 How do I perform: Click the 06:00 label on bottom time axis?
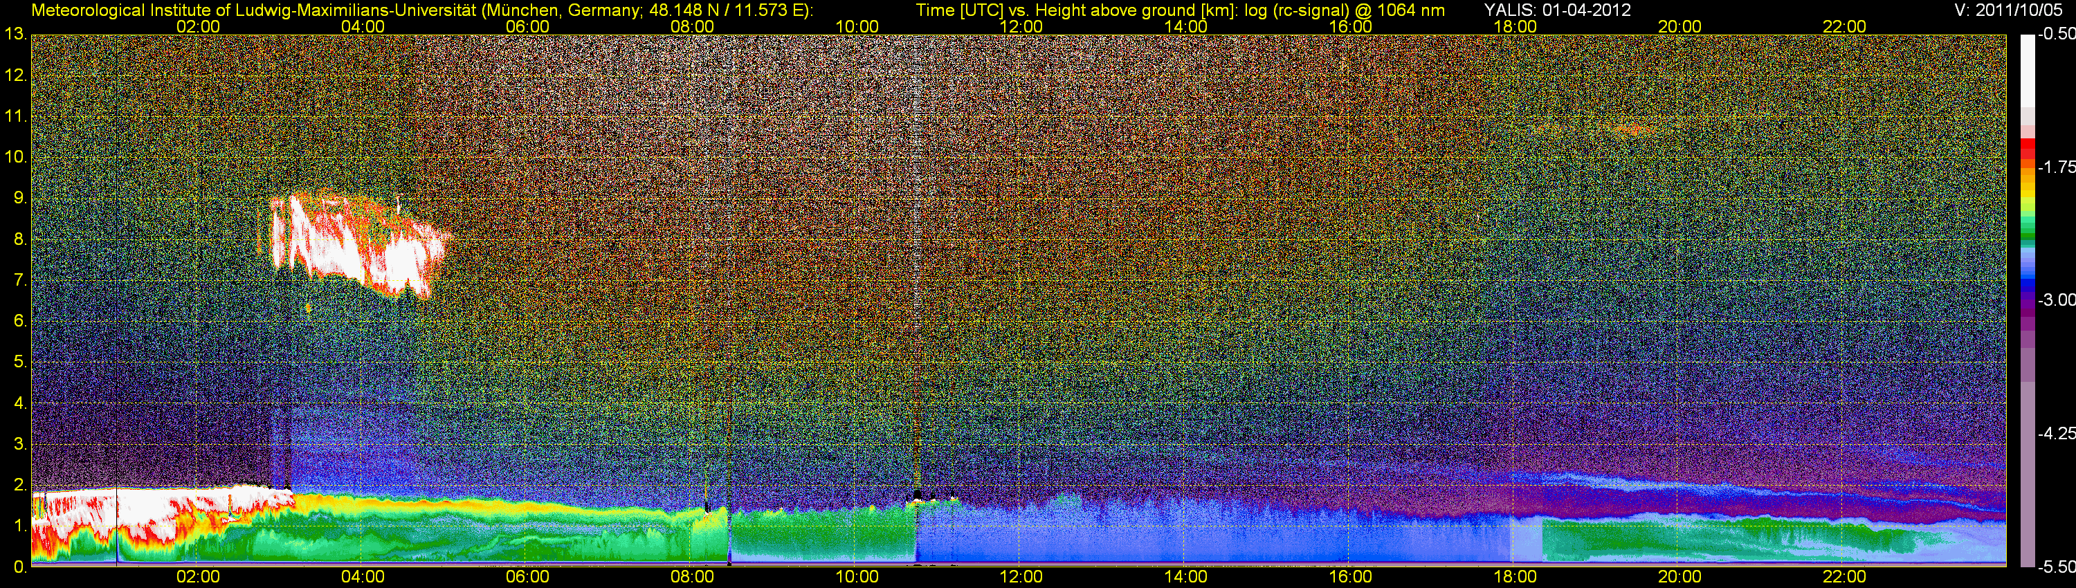point(527,577)
